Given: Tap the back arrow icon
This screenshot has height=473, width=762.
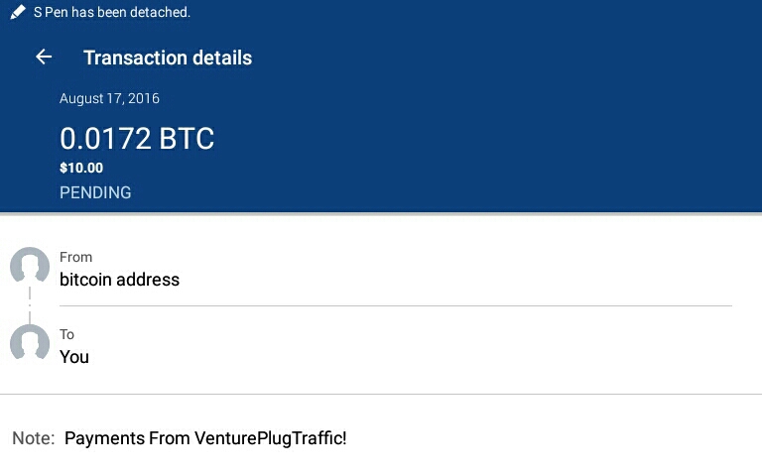Looking at the screenshot, I should coord(44,57).
